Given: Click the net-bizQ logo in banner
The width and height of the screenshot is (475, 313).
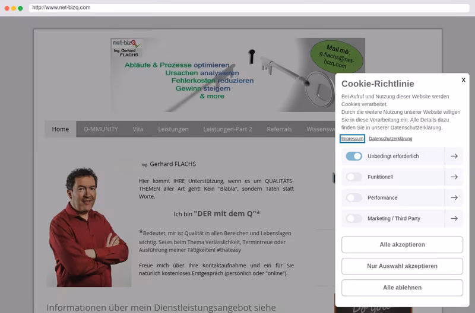Looking at the screenshot, I should click(126, 48).
